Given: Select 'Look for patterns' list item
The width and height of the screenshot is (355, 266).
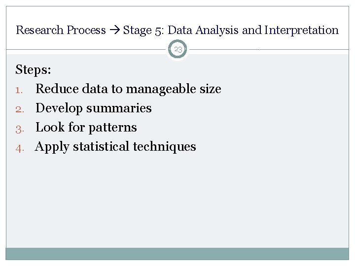Looking at the screenshot, I should (x=86, y=128).
